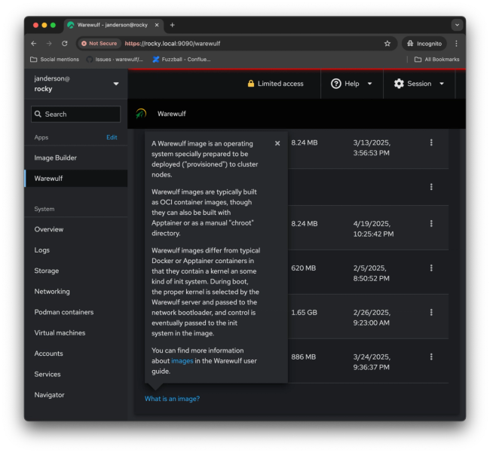Open kebab menu for 620 MB image
This screenshot has width=490, height=453.
coord(431,268)
